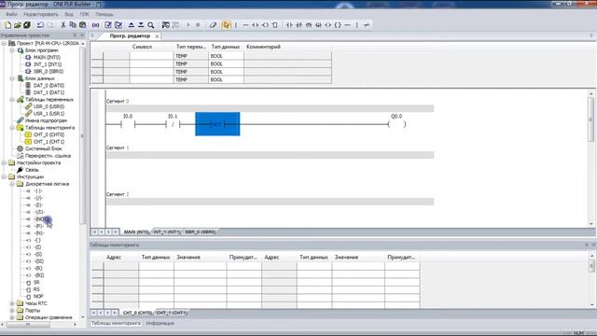Click the Cut scissors icon

click(x=63, y=25)
